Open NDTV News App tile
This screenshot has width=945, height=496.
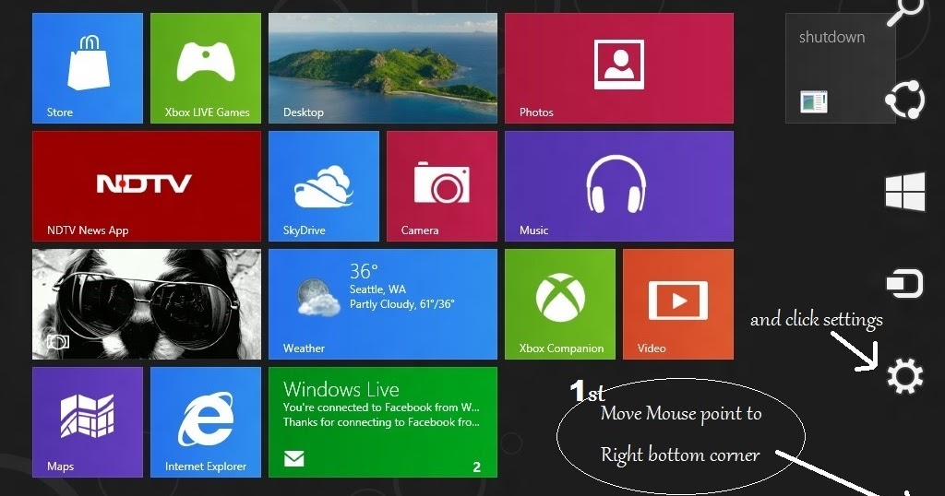tap(147, 186)
